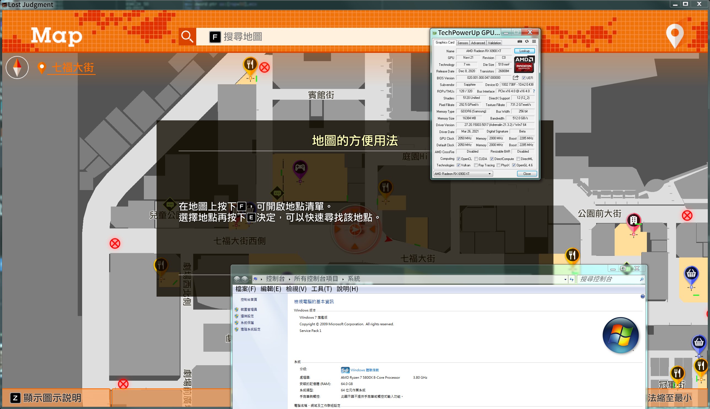Click the map search magnifier icon
The width and height of the screenshot is (710, 409).
tap(187, 37)
